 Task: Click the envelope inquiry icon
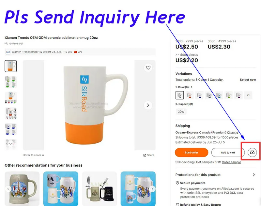252,152
